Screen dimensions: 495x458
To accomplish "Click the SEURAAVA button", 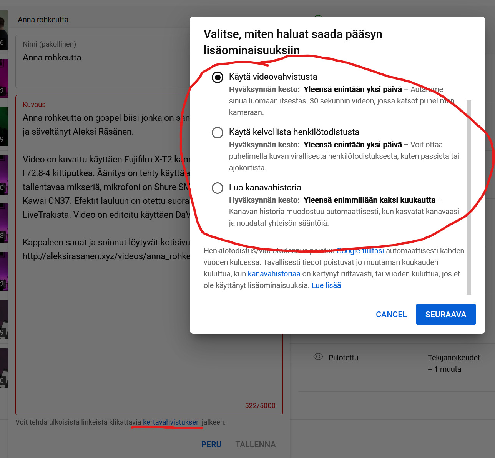I will coord(446,314).
